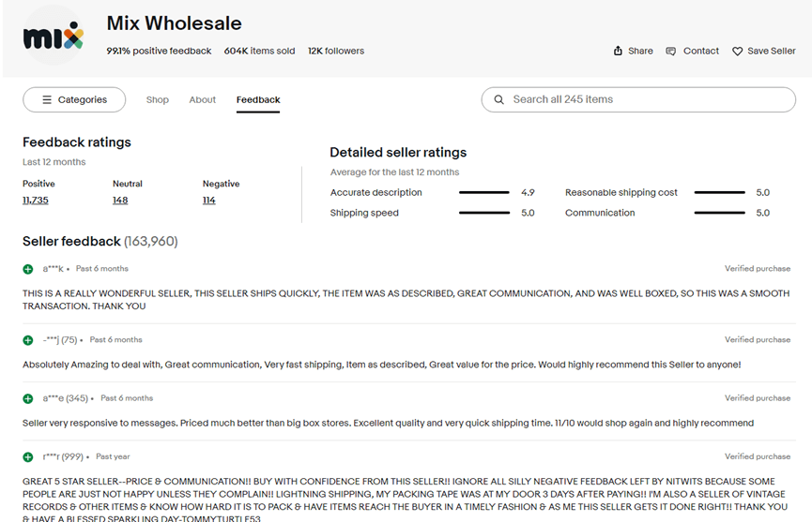Click the Contact text link
This screenshot has height=522, width=812.
pyautogui.click(x=701, y=51)
